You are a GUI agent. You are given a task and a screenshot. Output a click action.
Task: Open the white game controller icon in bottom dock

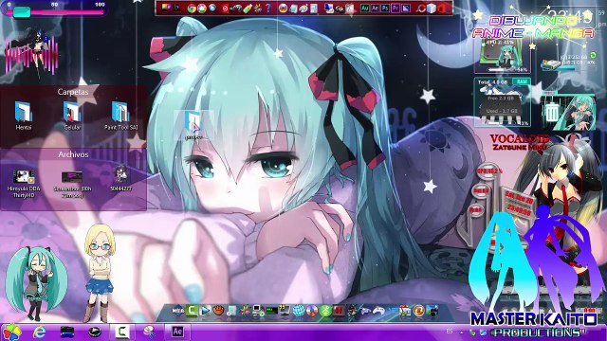pos(378,311)
